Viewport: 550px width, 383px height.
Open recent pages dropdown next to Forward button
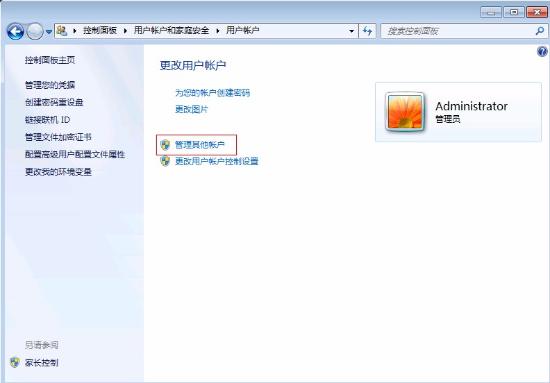(x=49, y=32)
